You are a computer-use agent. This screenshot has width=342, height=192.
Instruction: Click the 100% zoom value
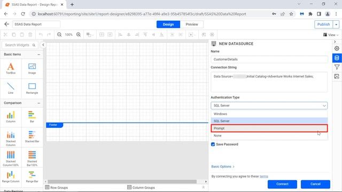point(69,35)
